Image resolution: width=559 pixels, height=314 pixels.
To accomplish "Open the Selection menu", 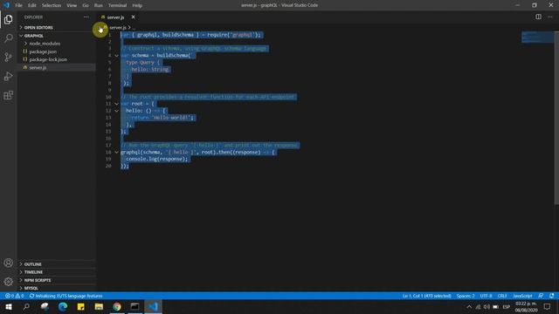I will click(x=52, y=5).
